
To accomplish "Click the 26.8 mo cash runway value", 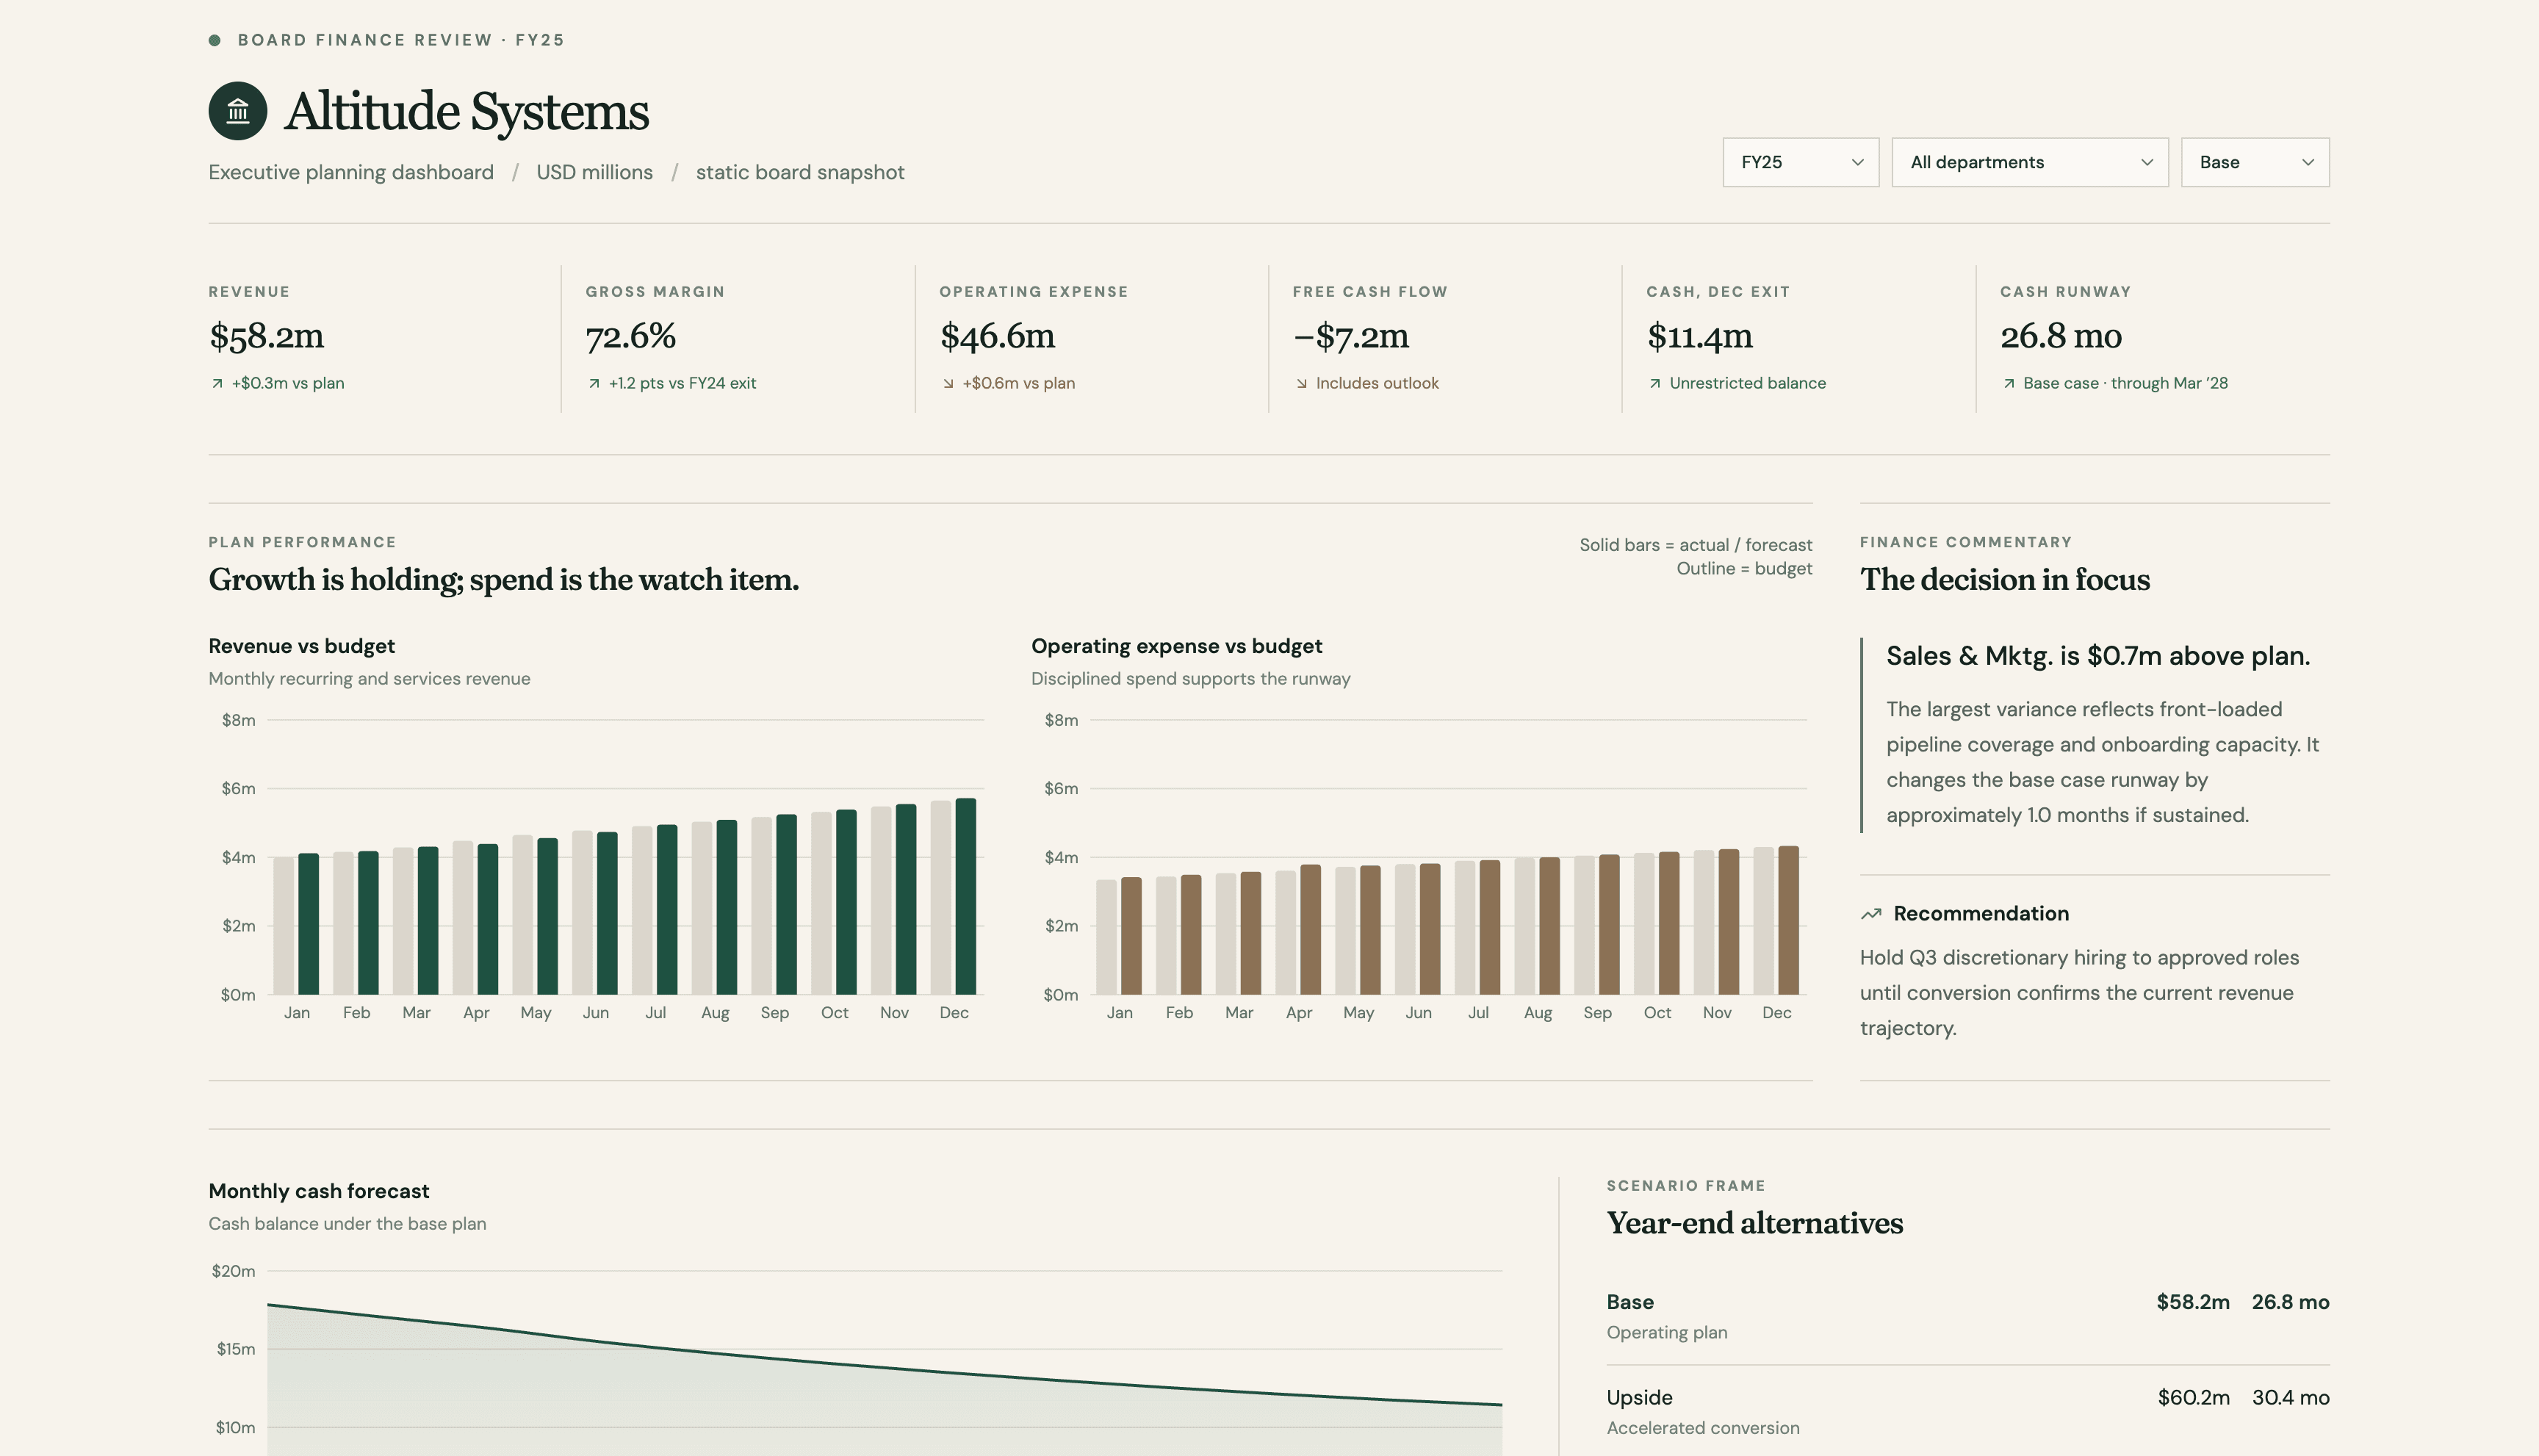I will point(2061,336).
